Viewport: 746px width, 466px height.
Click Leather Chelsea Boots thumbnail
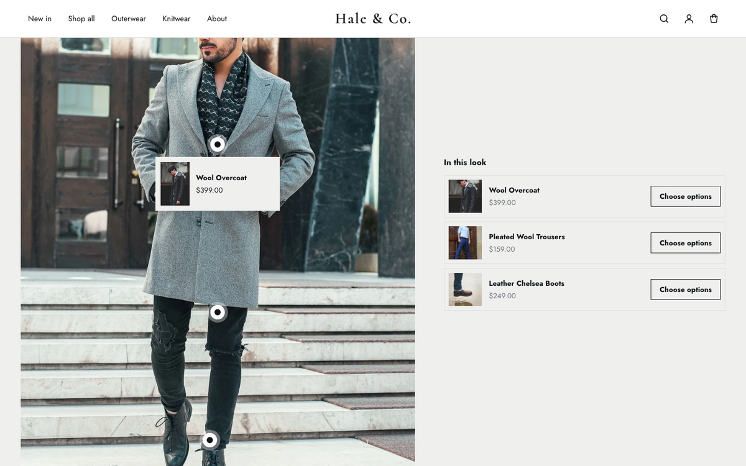click(465, 290)
